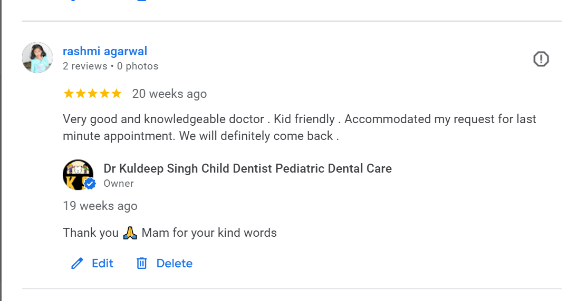Click the first yellow star of the rating
578x301 pixels.
[69, 94]
